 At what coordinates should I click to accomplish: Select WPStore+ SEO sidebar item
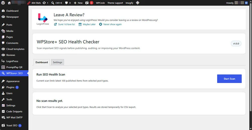point(14,73)
